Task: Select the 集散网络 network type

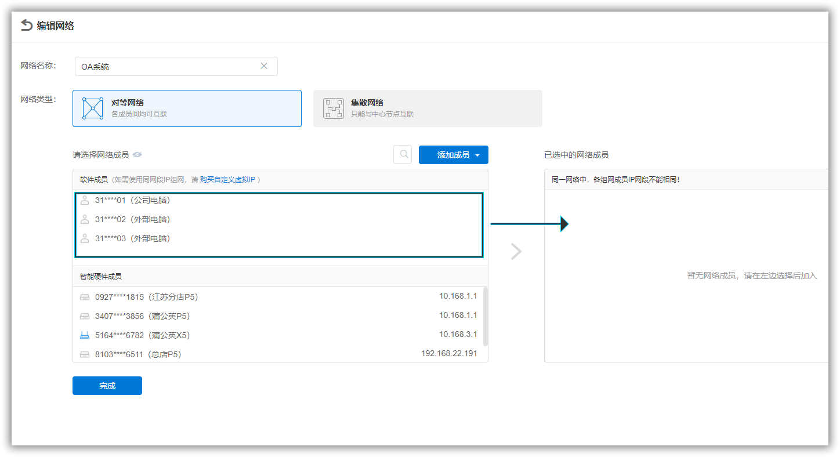Action: click(x=428, y=108)
